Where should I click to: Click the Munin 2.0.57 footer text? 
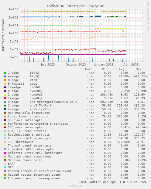[75, 186]
